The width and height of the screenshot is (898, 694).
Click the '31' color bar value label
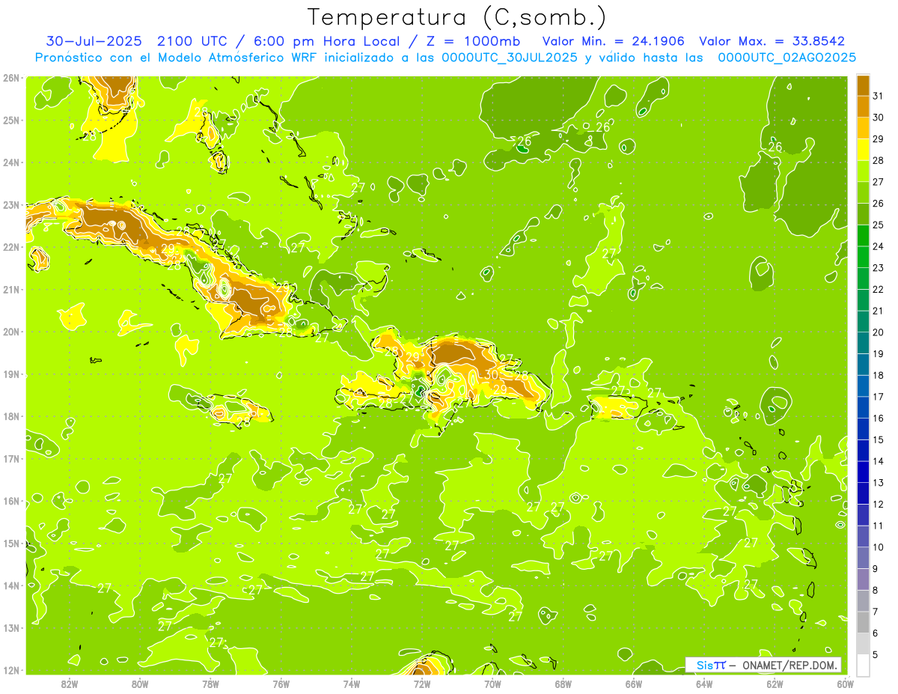point(879,96)
